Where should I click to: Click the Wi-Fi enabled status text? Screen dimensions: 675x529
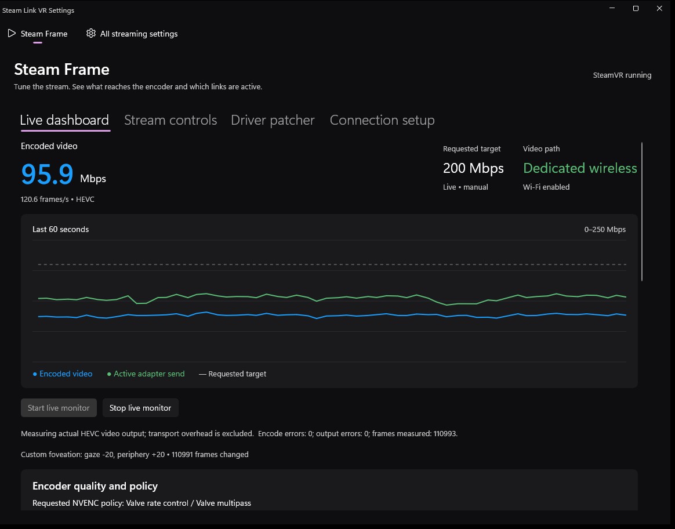546,187
